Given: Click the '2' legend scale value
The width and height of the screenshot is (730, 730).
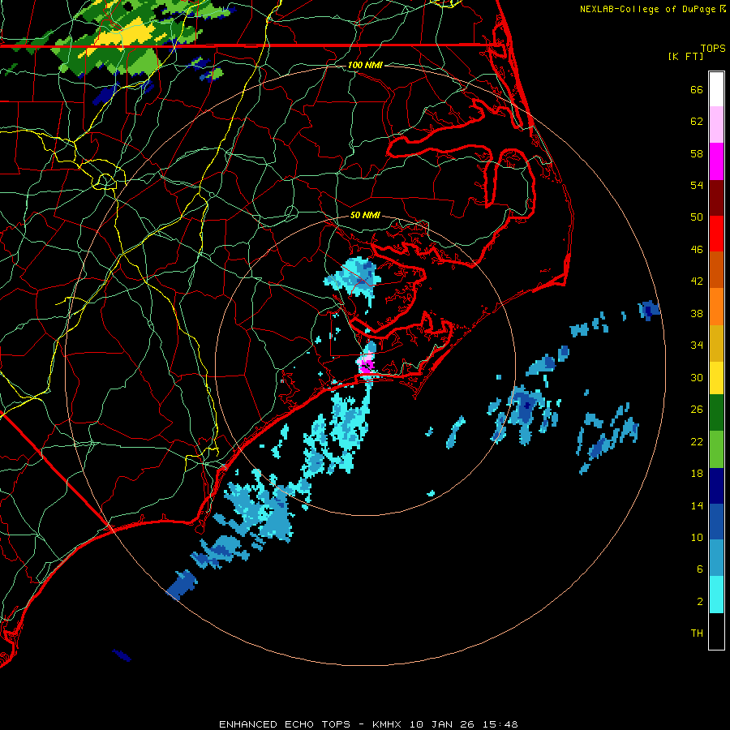Looking at the screenshot, I should point(700,602).
